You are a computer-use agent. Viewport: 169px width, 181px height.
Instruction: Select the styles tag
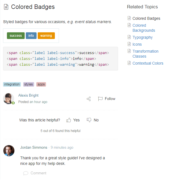(29, 84)
